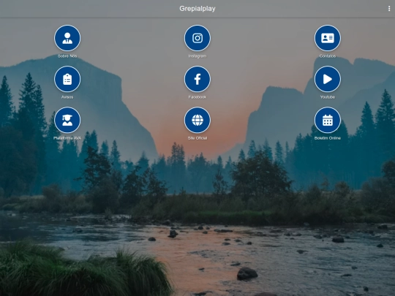Open the Plataforma AVA graduate icon
This screenshot has height=296, width=395.
point(67,120)
